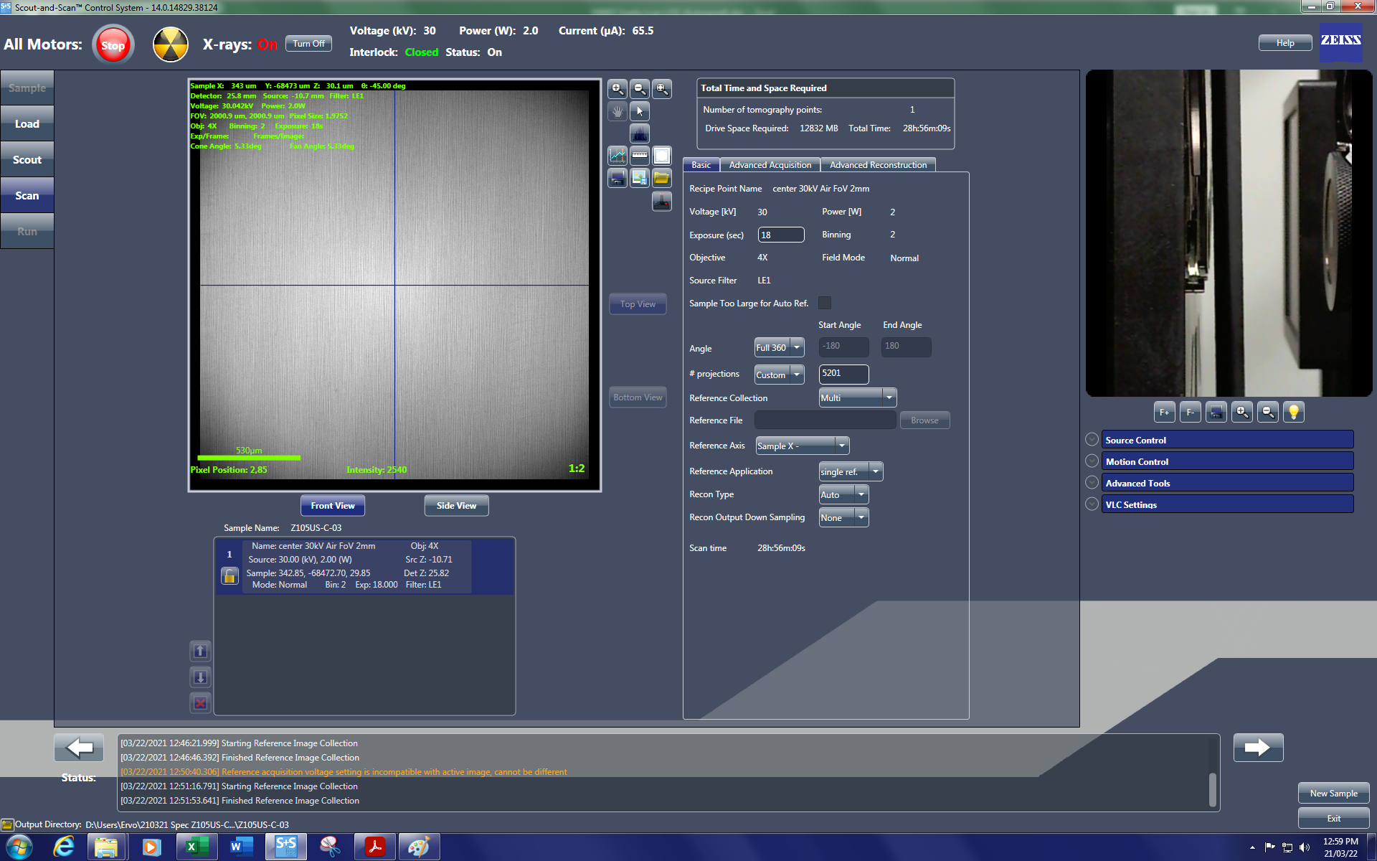The height and width of the screenshot is (861, 1377).
Task: Check Sample Too Large for Auto Ref.
Action: pos(825,303)
